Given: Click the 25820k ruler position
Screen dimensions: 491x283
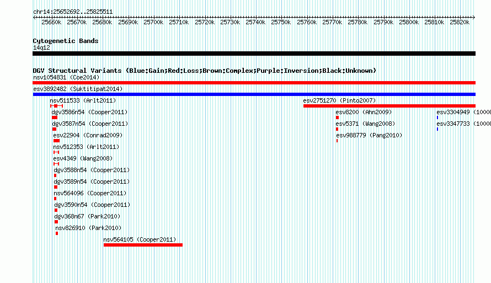Looking at the screenshot, I should (x=460, y=22).
